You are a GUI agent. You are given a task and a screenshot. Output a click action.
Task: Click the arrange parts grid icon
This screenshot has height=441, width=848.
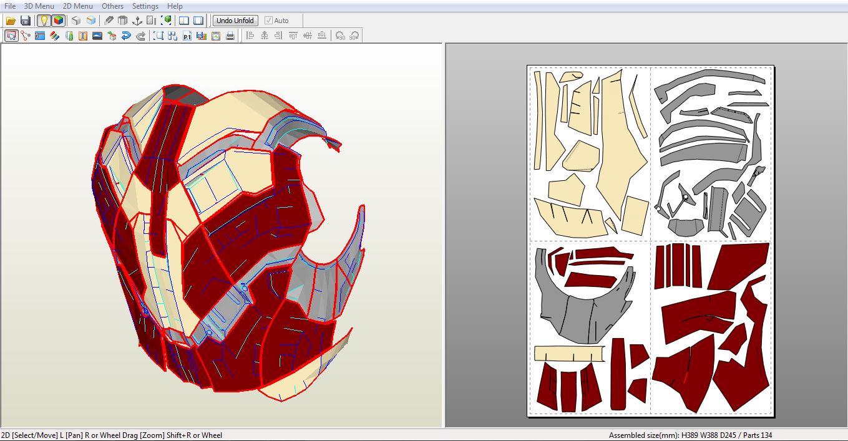(x=173, y=36)
